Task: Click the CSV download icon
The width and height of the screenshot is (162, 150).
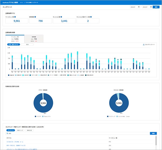Action: [143, 45]
